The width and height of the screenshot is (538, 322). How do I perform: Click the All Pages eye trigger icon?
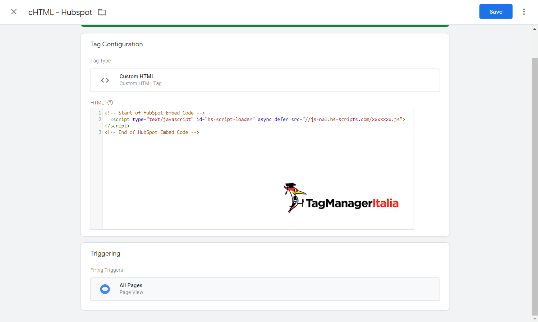point(105,289)
